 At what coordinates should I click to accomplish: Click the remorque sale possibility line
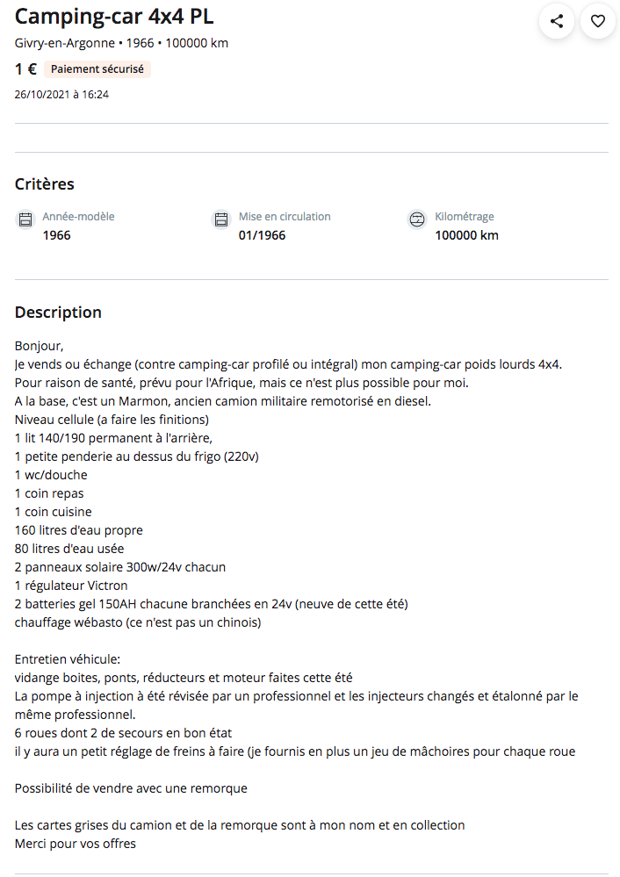[131, 788]
